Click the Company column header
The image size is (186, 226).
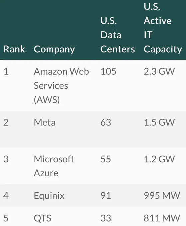coord(54,50)
